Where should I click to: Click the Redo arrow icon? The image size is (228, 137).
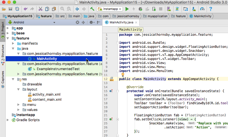pyautogui.click(x=32, y=9)
